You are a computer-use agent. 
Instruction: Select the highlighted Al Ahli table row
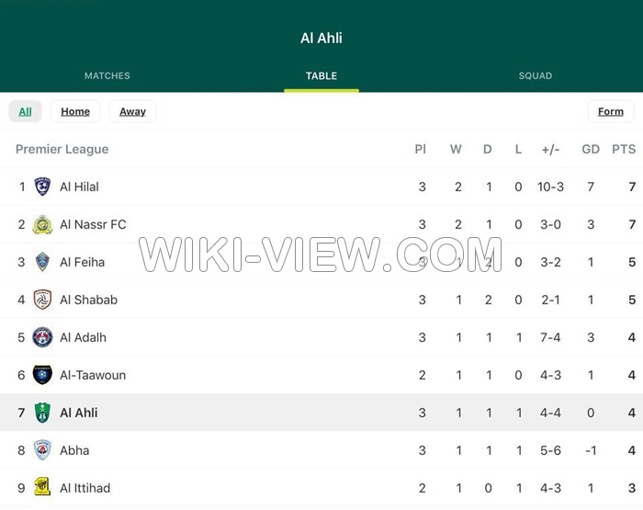[321, 413]
